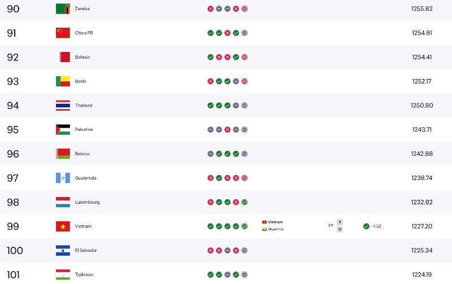Viewport: 452px width, 284px height.
Task: Click Vietnam's highlighted latest match indicator
Action: (245, 226)
